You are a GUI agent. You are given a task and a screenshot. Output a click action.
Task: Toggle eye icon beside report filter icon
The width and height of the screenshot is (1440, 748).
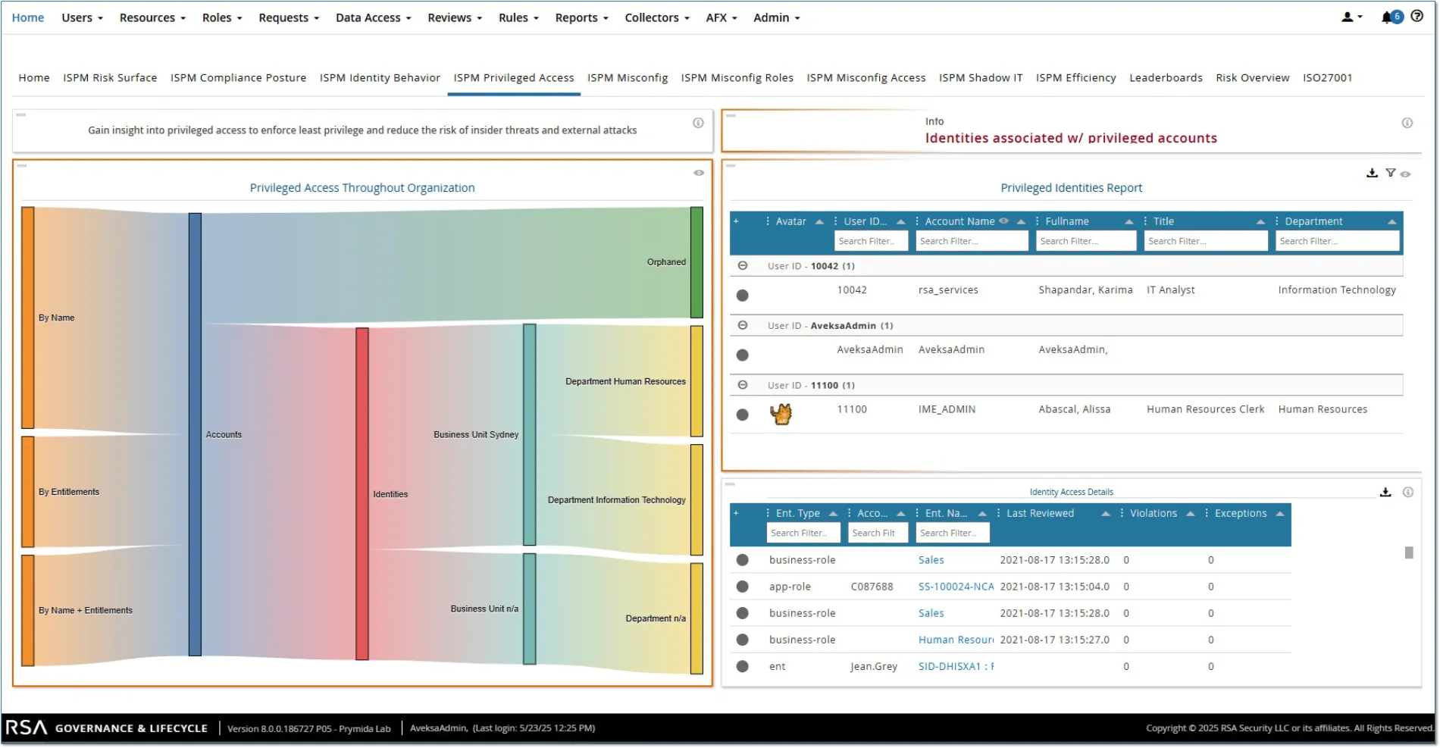coord(1406,174)
